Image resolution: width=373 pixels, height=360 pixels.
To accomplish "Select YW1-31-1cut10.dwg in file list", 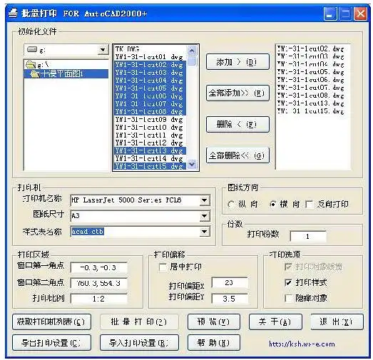I will pyautogui.click(x=150, y=127).
